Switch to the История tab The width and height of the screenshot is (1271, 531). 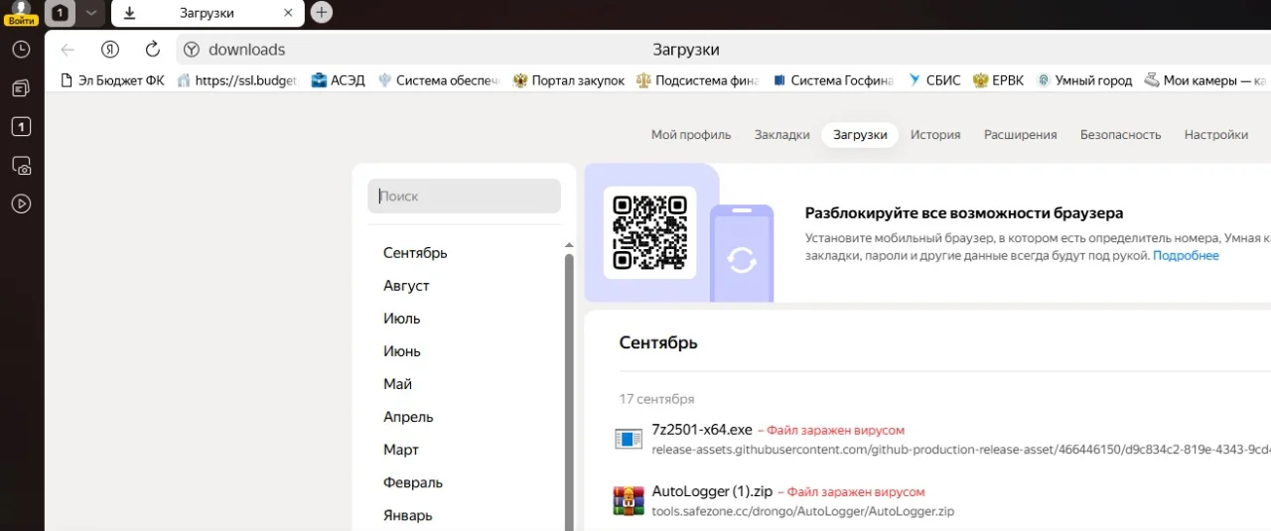pos(935,135)
